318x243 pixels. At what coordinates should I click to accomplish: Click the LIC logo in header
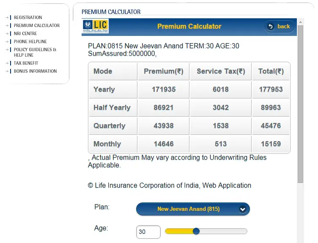tap(95, 26)
